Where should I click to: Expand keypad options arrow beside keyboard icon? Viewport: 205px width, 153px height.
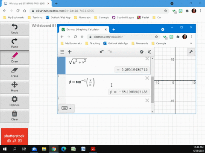click(70, 108)
